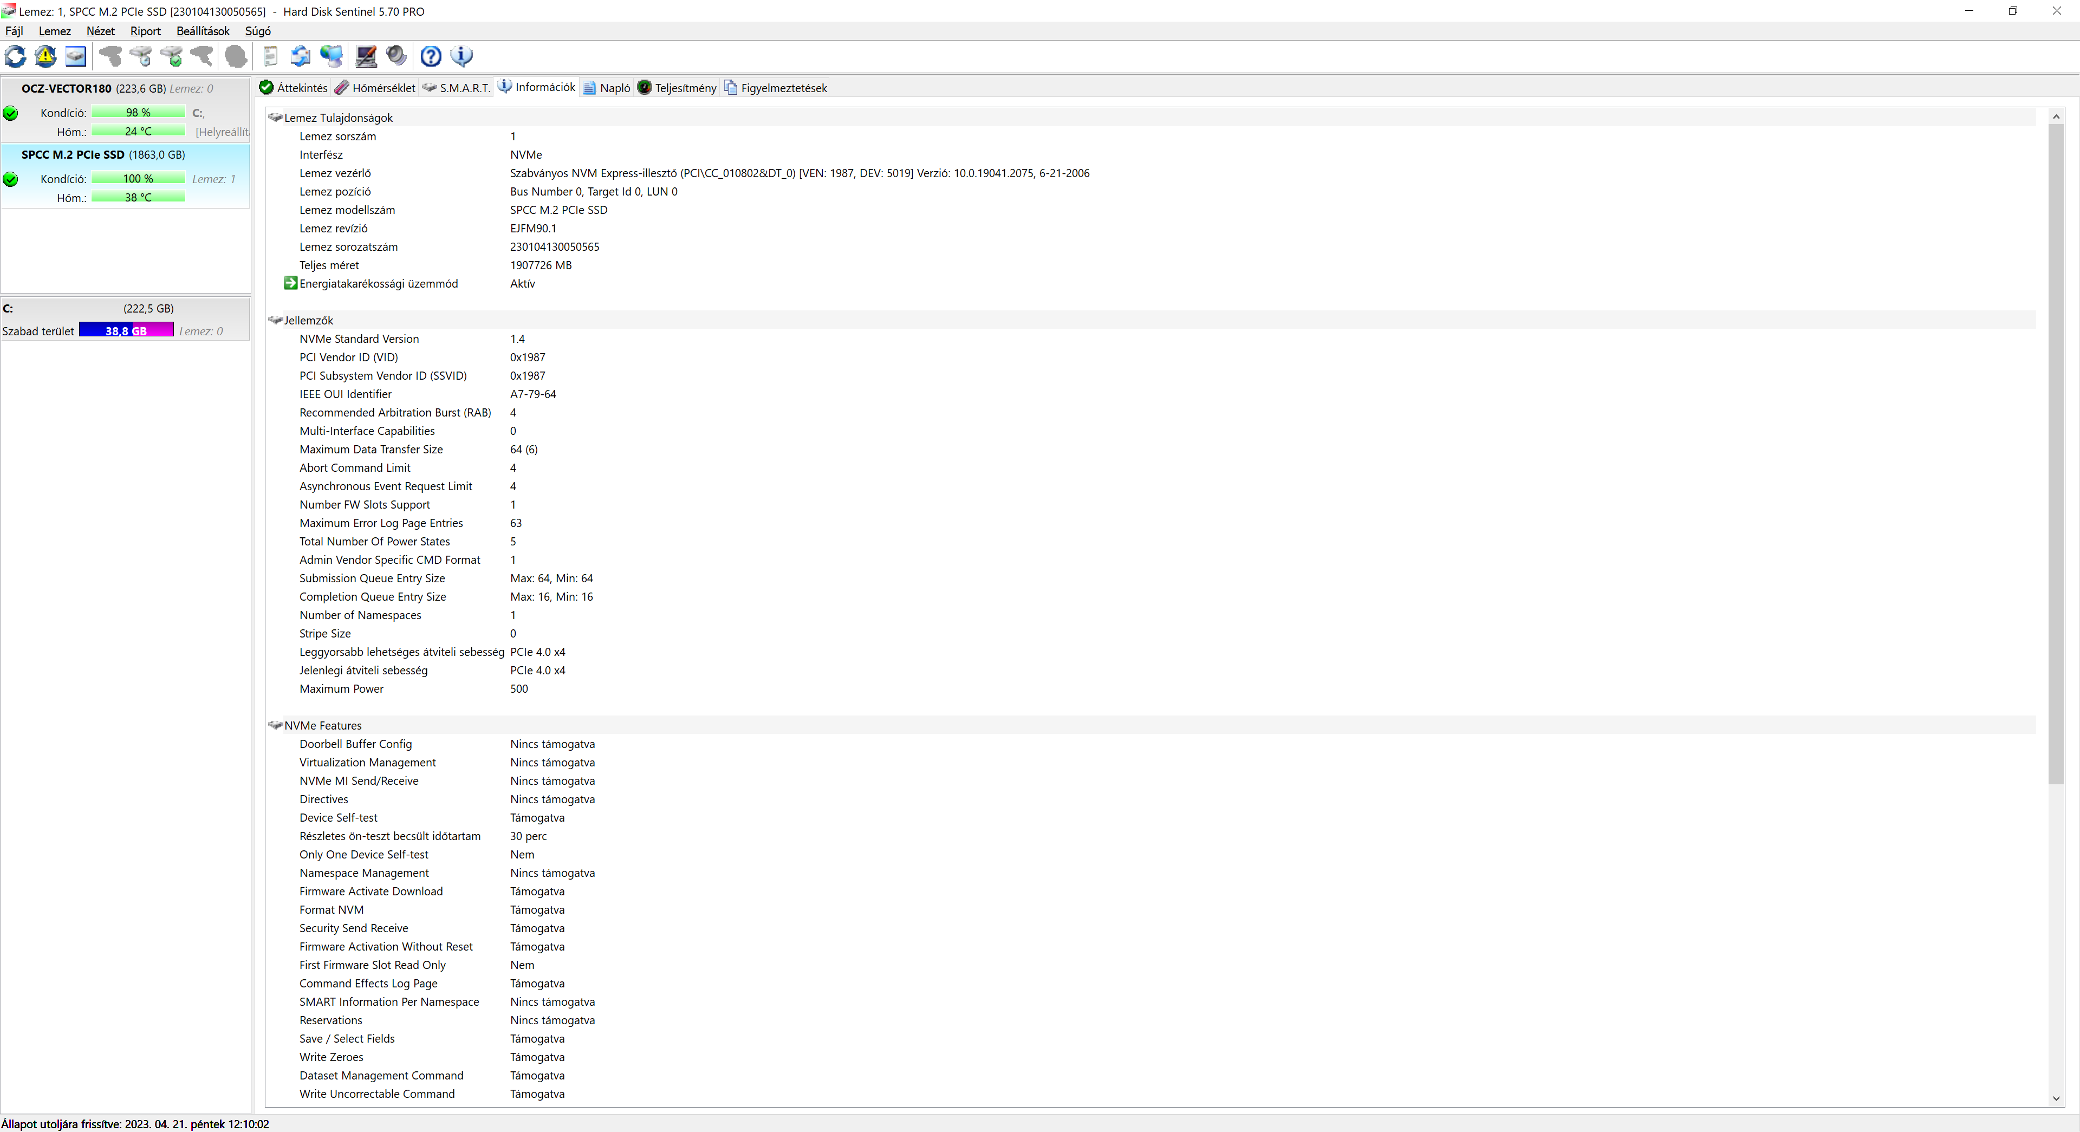Click the first greyed disk test toolbar icon
Viewport: 2080px width, 1132px height.
pos(110,56)
